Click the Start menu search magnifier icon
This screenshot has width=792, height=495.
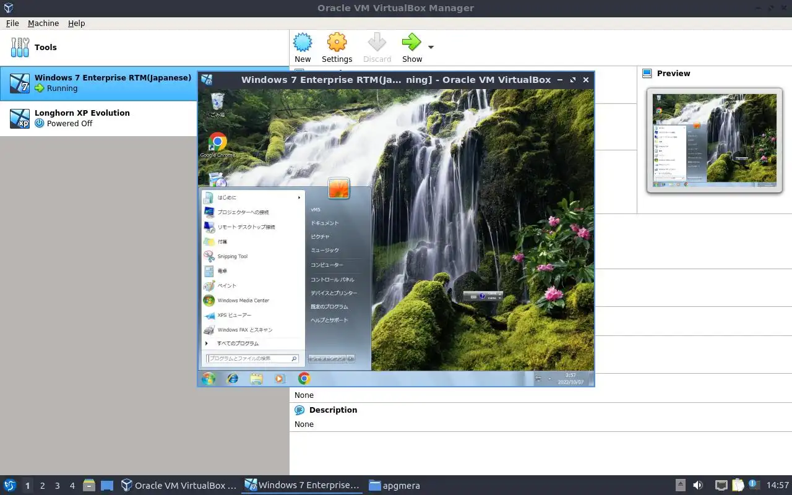click(294, 359)
